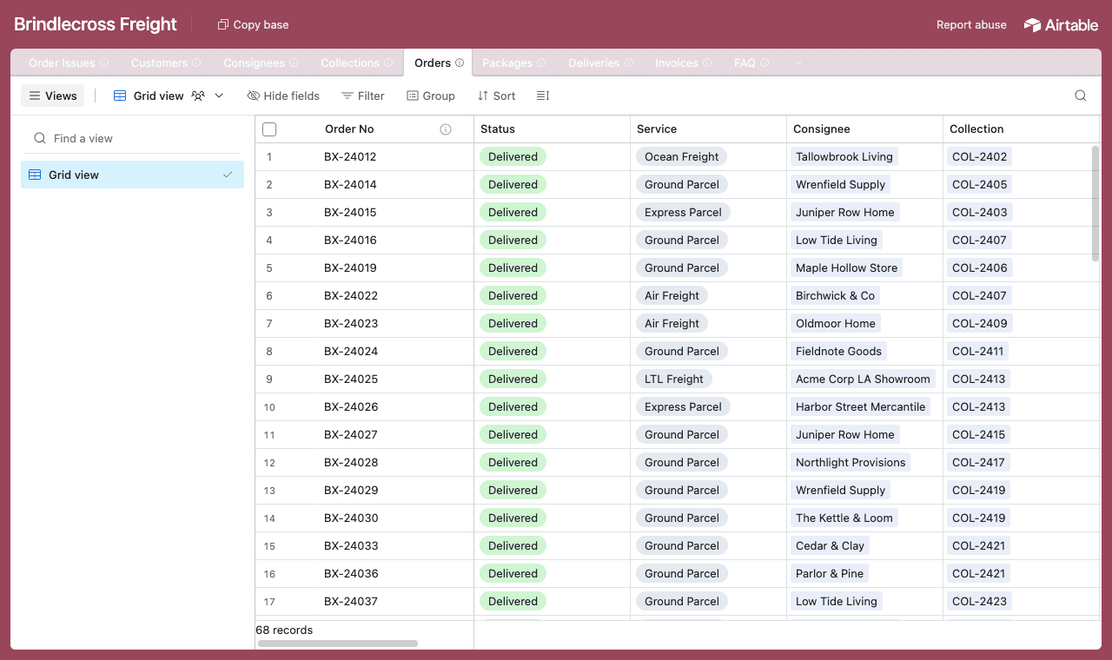Click info icon on Orders tab
The image size is (1112, 660).
tap(460, 63)
